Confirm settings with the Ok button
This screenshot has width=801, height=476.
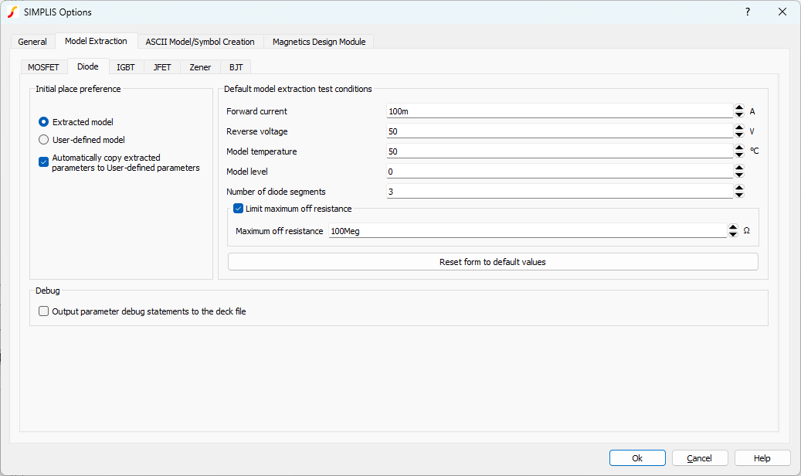[x=637, y=458]
